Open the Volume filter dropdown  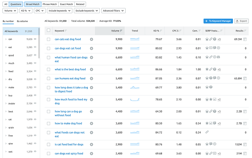click(10, 10)
